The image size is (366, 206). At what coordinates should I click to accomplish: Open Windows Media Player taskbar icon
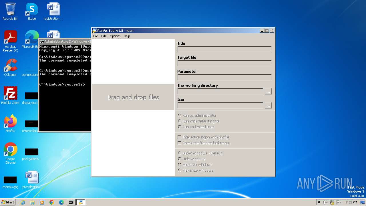[42, 202]
